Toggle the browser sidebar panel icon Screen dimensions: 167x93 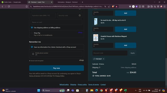[x=148, y=6]
